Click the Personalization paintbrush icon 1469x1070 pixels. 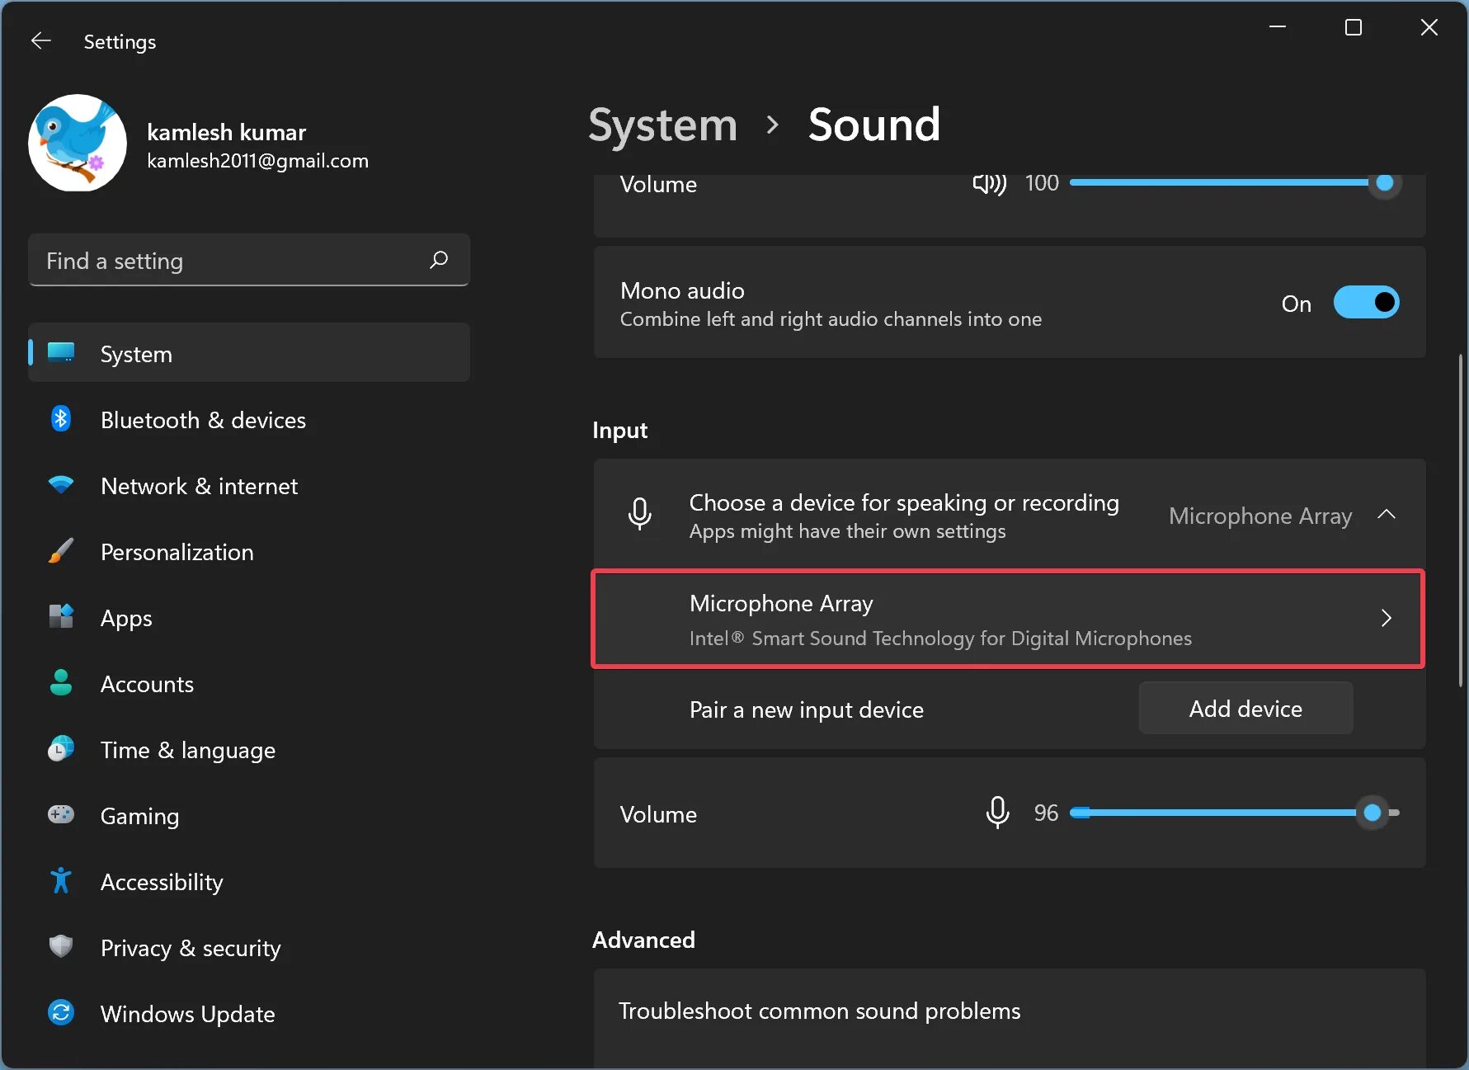(61, 552)
